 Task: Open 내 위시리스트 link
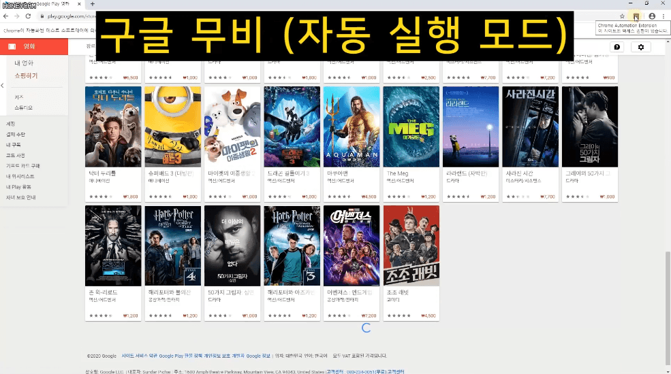pyautogui.click(x=20, y=176)
